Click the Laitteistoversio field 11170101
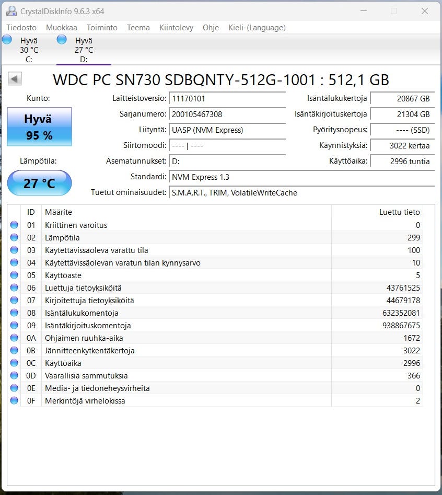This screenshot has height=495, width=442. 227,98
